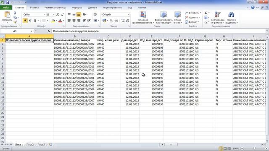Apply the red font color A

click(60, 21)
